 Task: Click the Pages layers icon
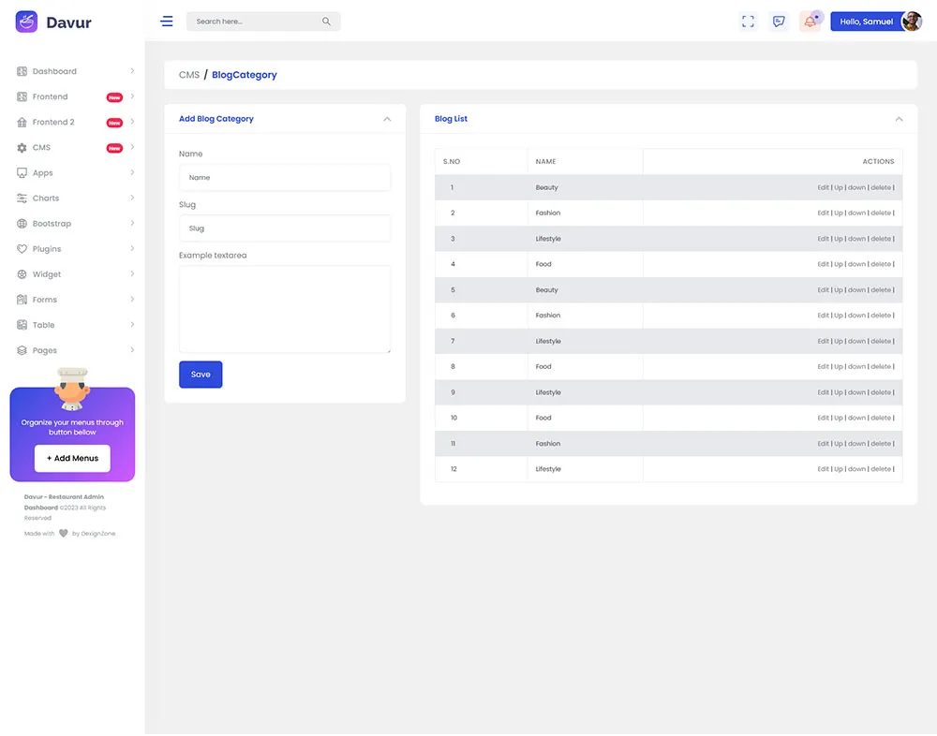coord(22,350)
